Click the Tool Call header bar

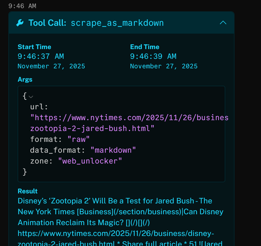coord(121,23)
